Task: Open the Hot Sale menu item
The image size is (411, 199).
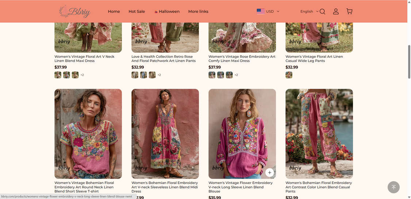Action: click(x=137, y=12)
